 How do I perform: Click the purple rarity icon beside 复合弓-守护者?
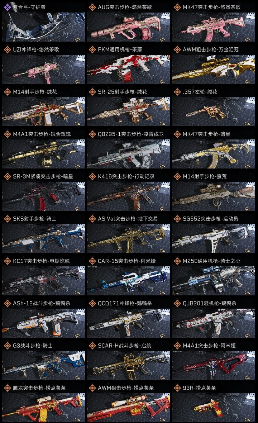pos(7,7)
